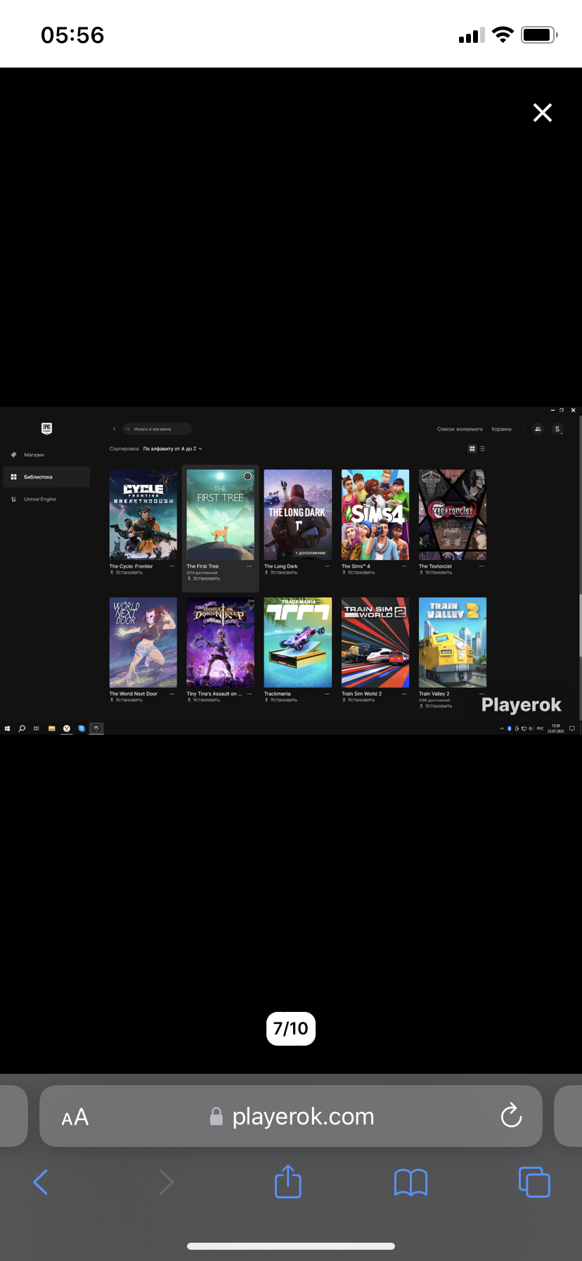This screenshot has height=1261, width=582.
Task: Click the "1 дополнение" badge on The Long Dark
Action: tap(311, 553)
